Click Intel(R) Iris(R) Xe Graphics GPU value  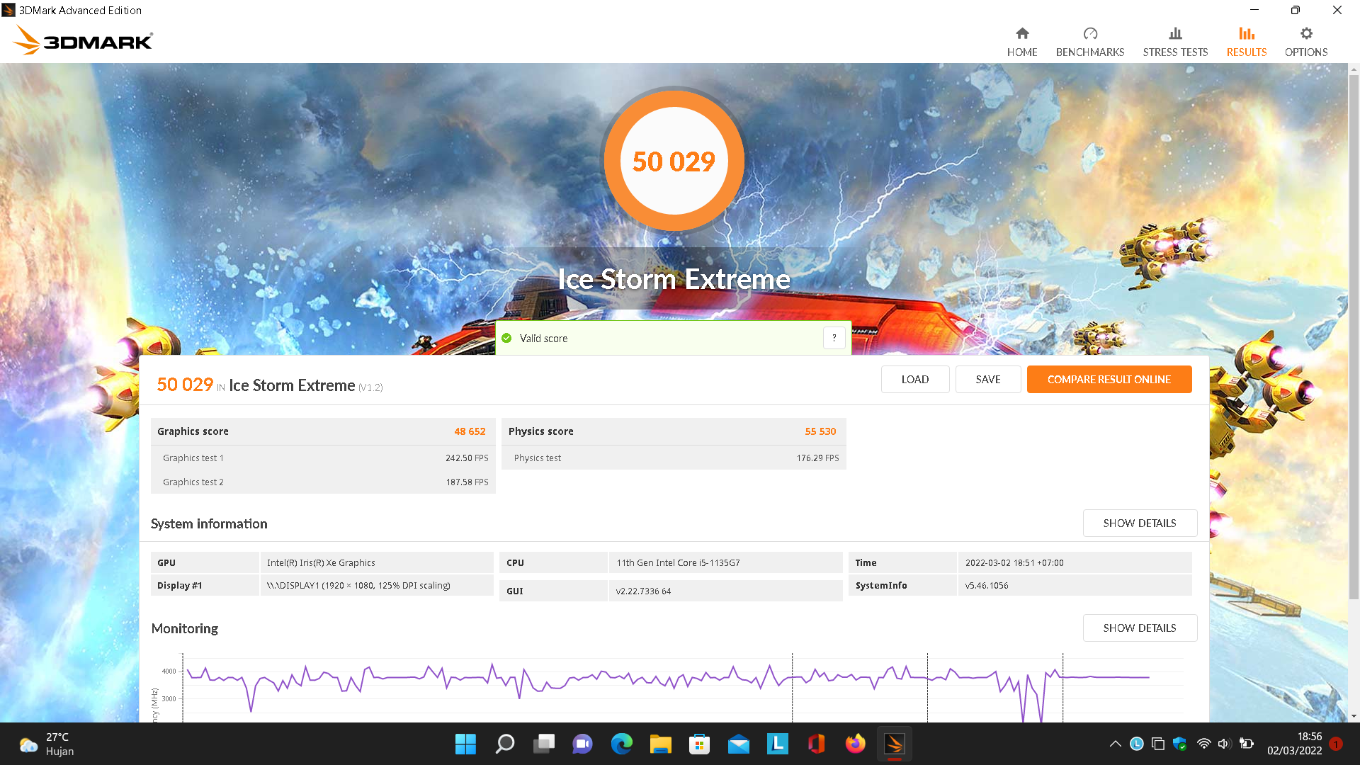pos(321,562)
